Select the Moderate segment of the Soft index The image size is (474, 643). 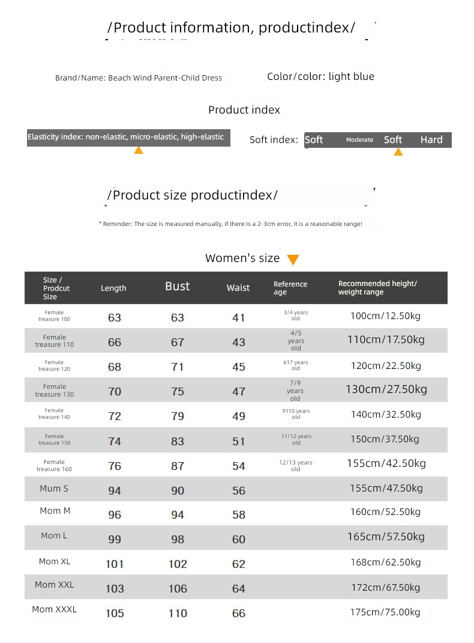coord(359,140)
